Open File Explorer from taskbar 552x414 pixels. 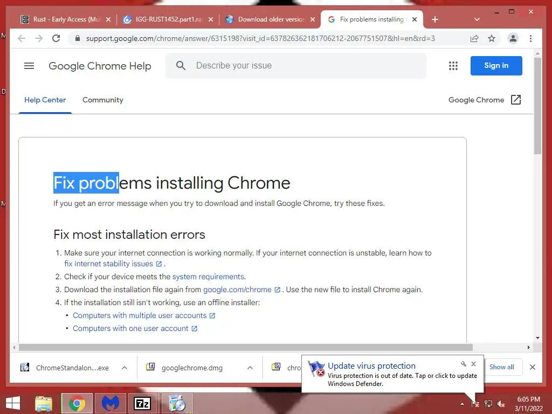point(44,403)
